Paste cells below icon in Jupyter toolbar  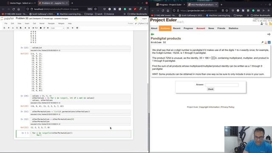click(x=21, y=28)
